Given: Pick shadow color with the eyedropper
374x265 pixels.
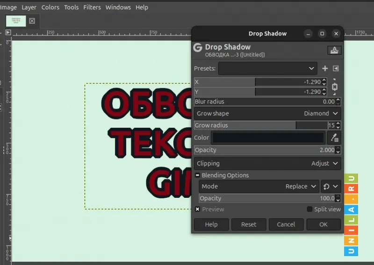Looking at the screenshot, I should (334, 138).
